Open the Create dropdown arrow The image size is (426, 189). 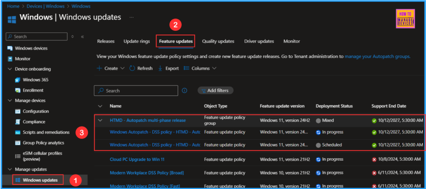[x=122, y=68]
